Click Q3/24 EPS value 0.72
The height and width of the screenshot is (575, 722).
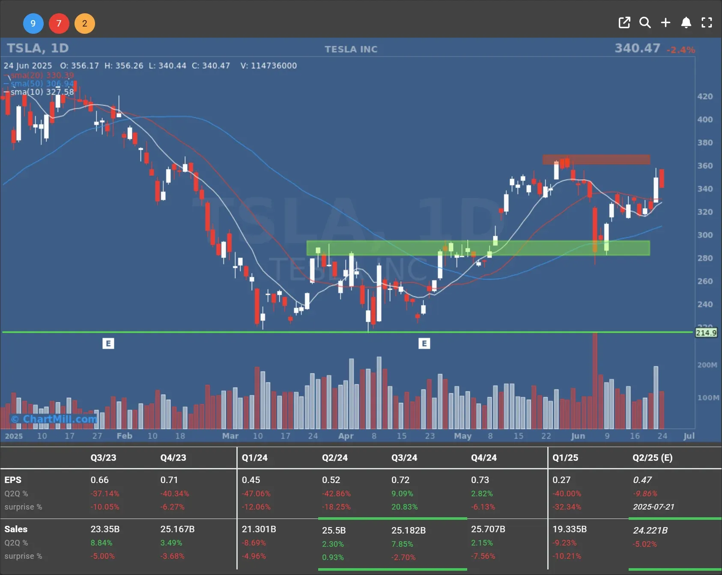(x=400, y=480)
